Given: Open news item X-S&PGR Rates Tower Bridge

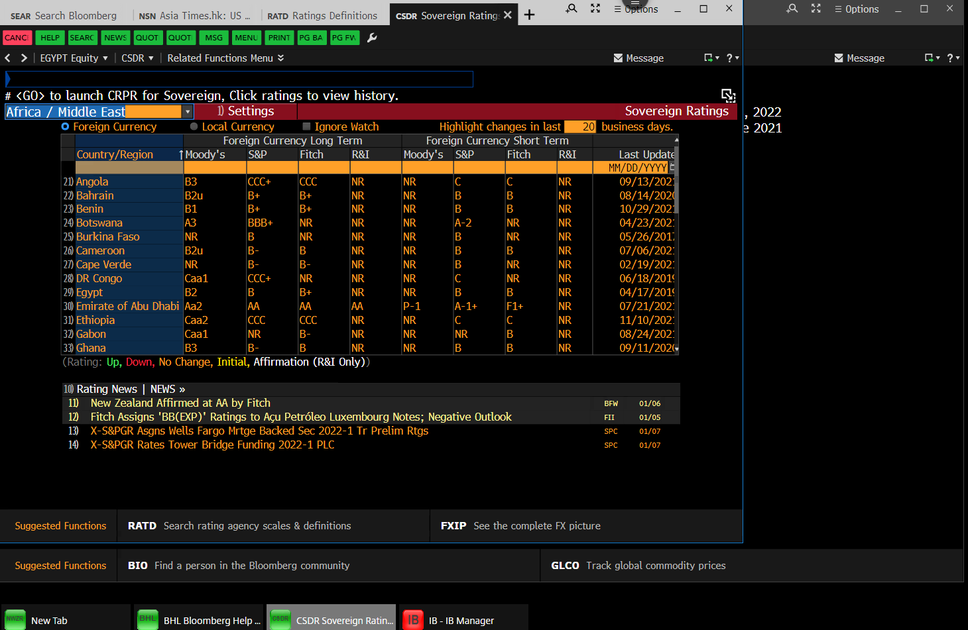Looking at the screenshot, I should [x=212, y=445].
